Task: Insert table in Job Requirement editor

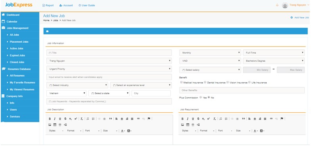Action: point(188,124)
